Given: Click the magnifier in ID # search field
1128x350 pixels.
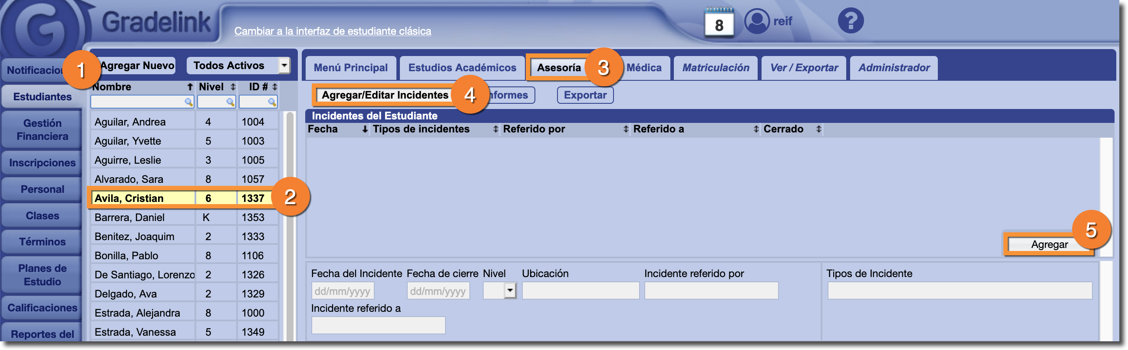Looking at the screenshot, I should pyautogui.click(x=272, y=102).
